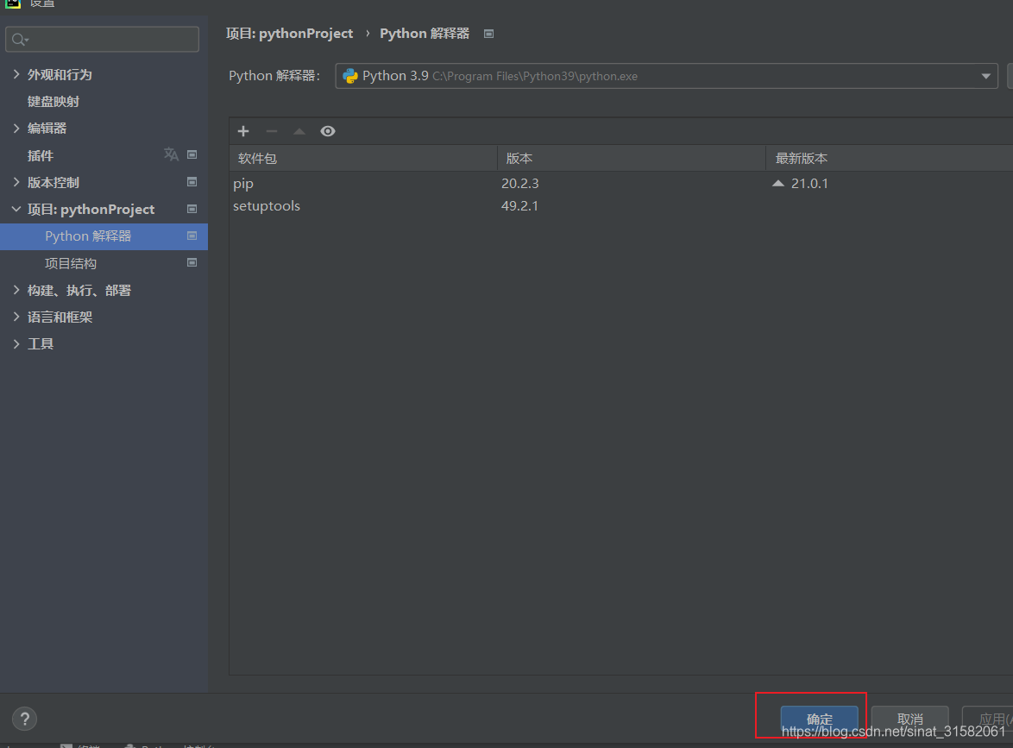Click the project-level icon beside 版本控制

point(192,181)
